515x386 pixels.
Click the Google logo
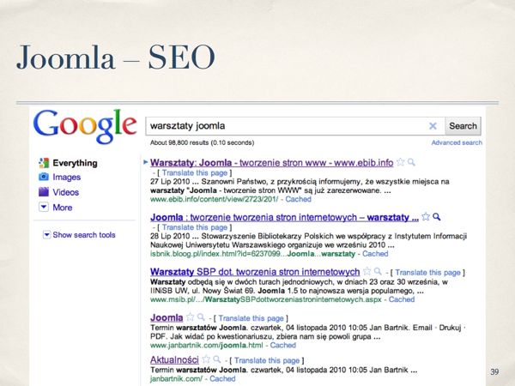click(x=84, y=125)
